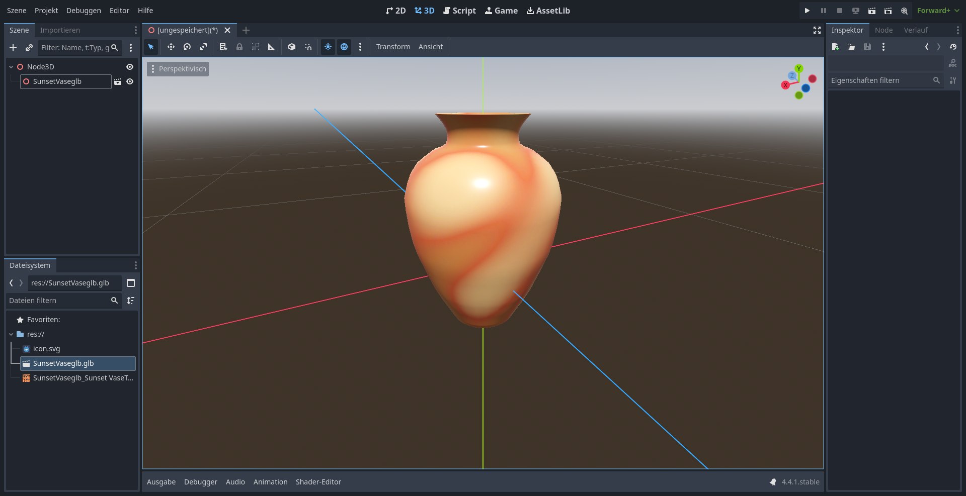Lock the selected node
The image size is (966, 496).
coord(239,47)
